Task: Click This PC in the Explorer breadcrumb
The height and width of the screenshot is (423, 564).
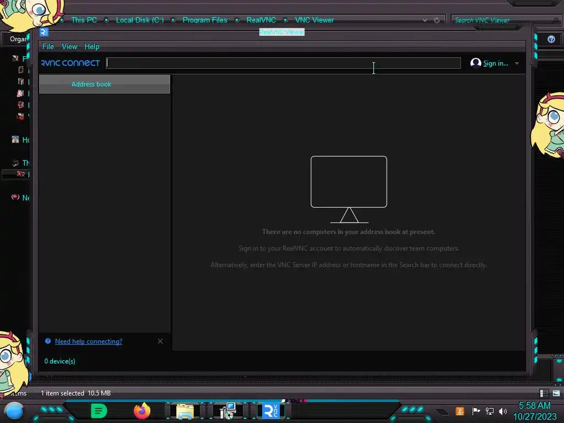Action: [x=84, y=20]
